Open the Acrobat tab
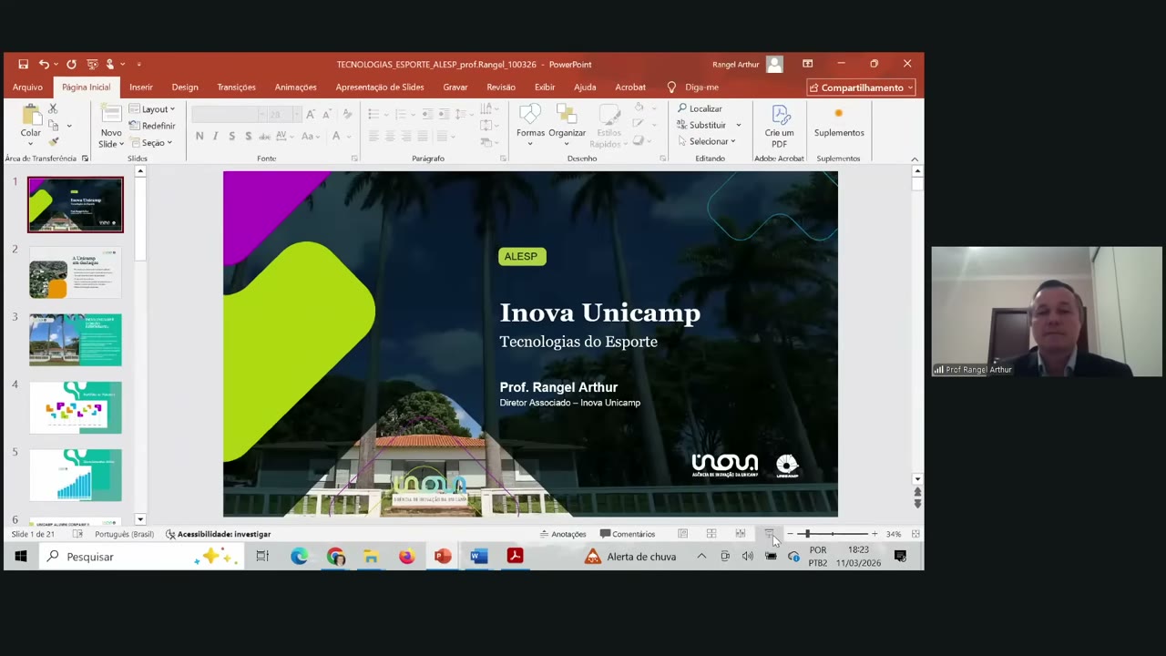This screenshot has width=1166, height=656. 630,87
